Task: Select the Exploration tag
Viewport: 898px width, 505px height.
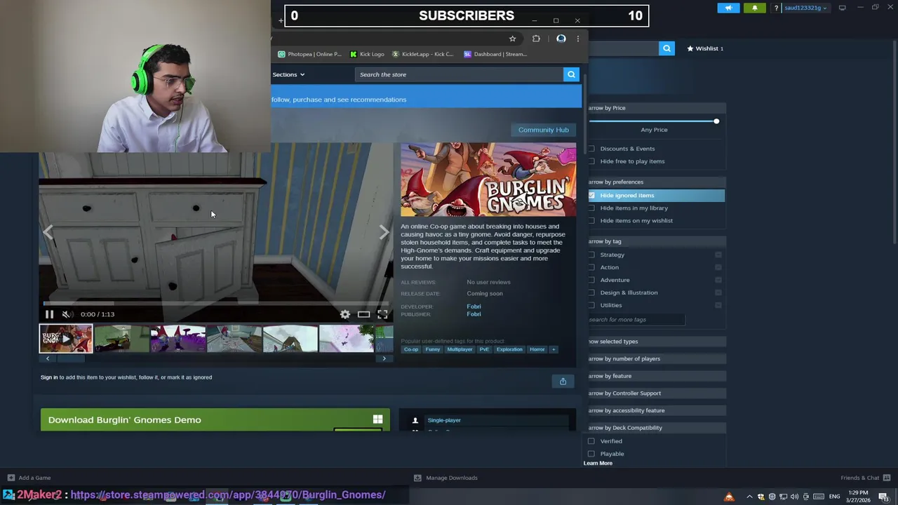Action: (x=509, y=349)
